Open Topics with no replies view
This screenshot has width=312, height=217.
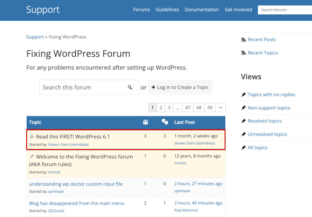coord(271,94)
